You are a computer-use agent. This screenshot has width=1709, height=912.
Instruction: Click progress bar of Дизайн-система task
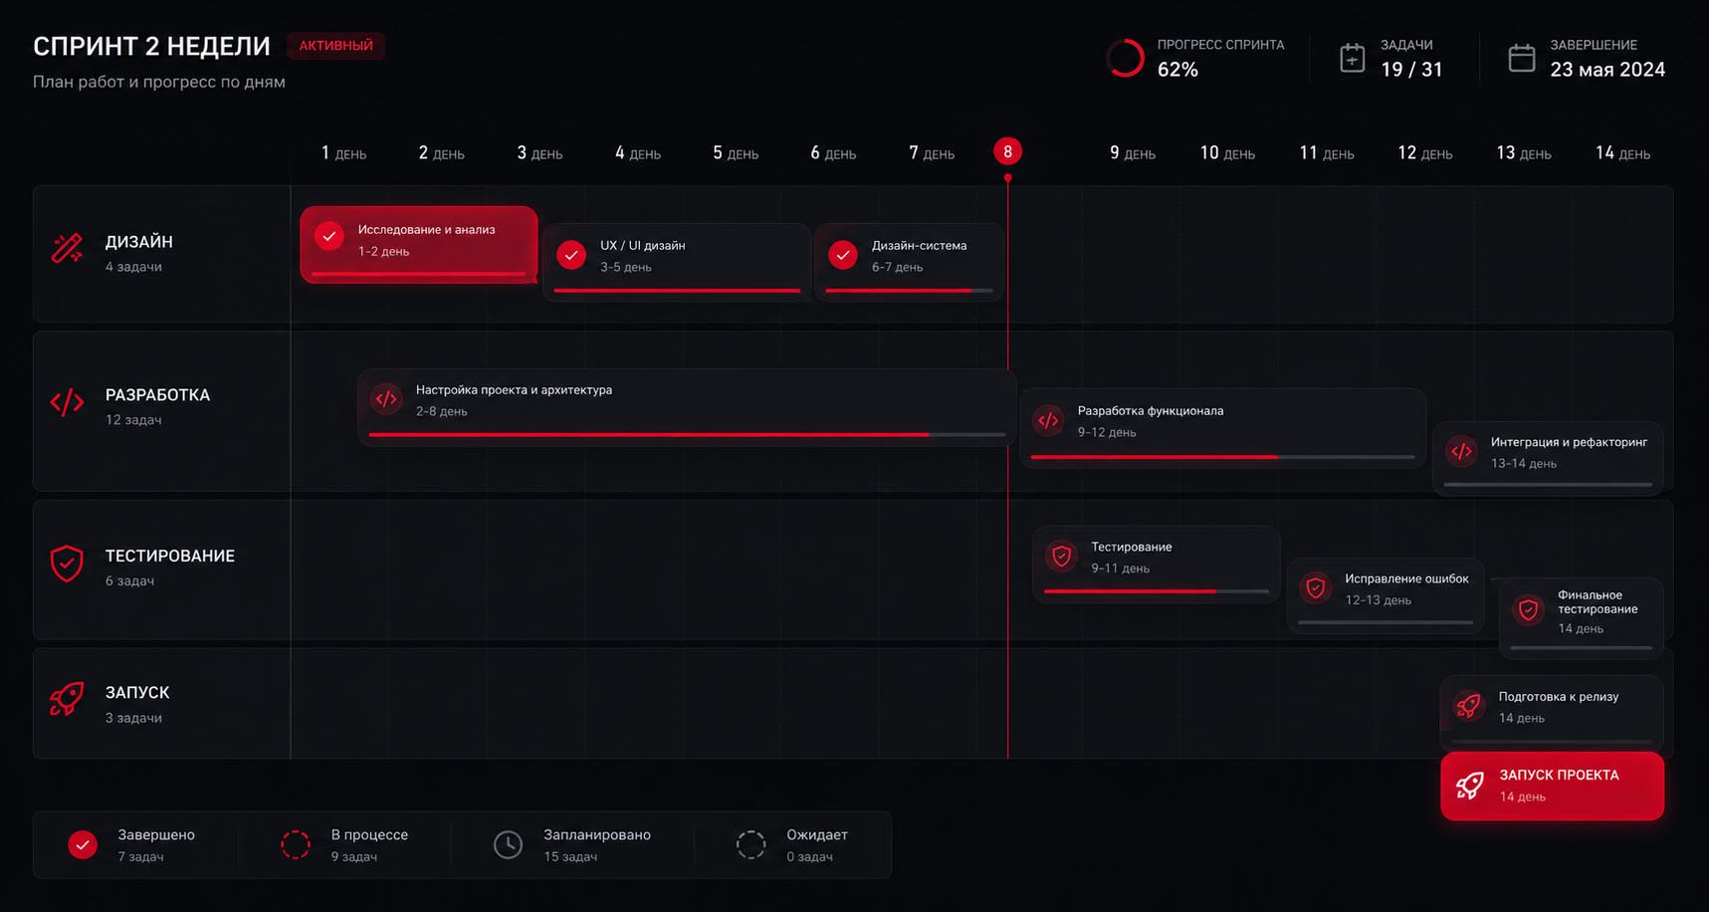click(x=909, y=291)
